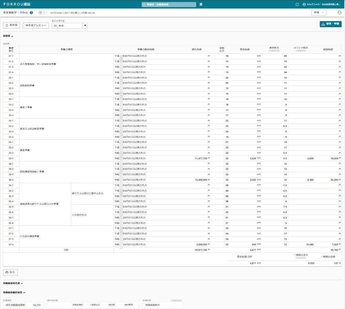Click the help icon beside 年度更新データ作成
Image resolution: width=345 pixels, height=309 pixels.
pos(31,13)
